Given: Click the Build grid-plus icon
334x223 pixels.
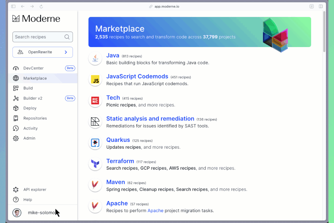Looking at the screenshot, I should tap(16, 88).
